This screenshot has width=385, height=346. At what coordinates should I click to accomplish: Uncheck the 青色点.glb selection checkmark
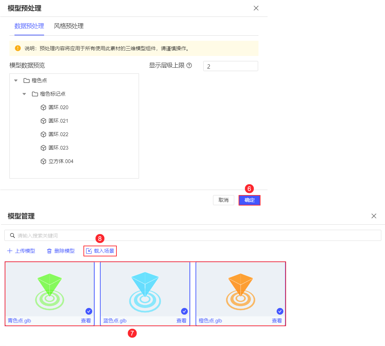89,311
